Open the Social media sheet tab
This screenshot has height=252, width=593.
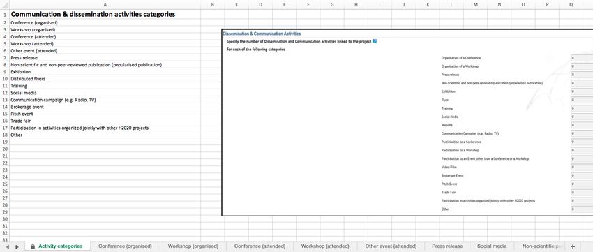point(492,246)
